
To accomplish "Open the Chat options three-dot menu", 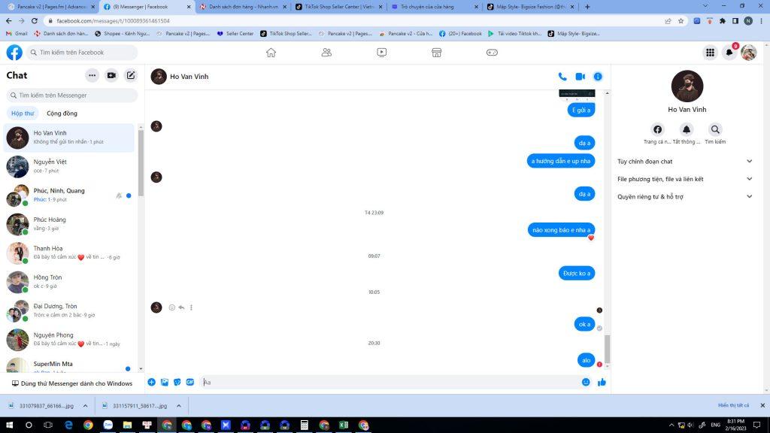I will [x=92, y=75].
